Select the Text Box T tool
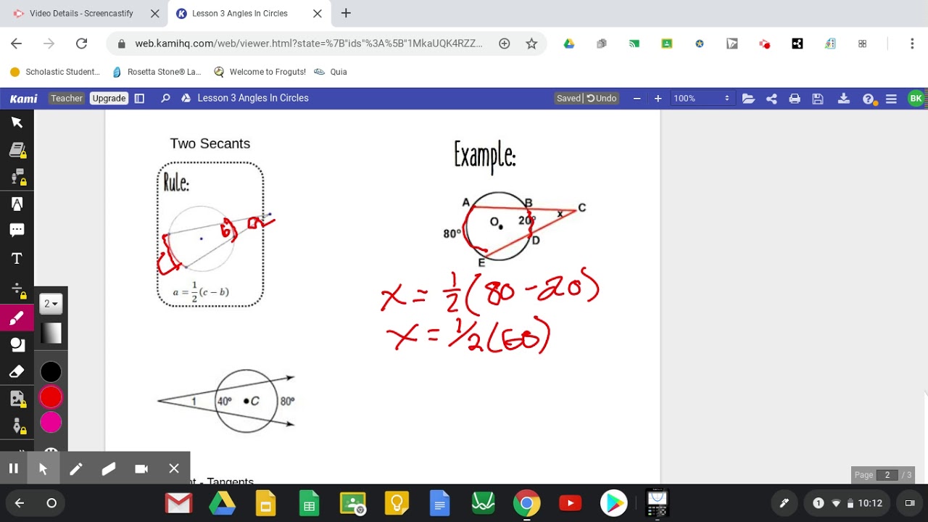The width and height of the screenshot is (928, 522). pos(17,259)
